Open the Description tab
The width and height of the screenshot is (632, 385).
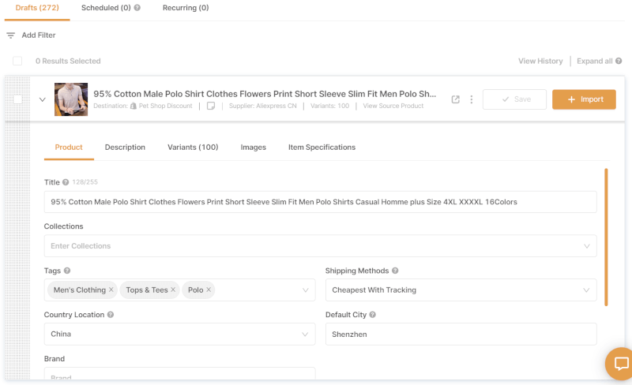point(125,148)
